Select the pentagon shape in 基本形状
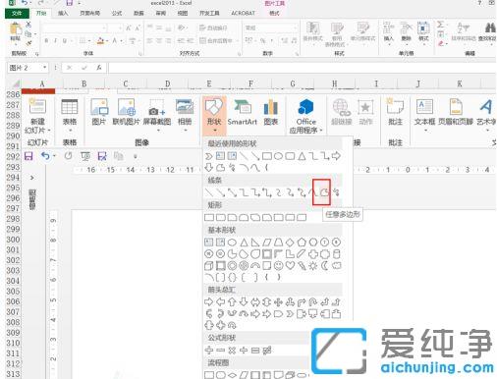 pyautogui.click(x=302, y=243)
